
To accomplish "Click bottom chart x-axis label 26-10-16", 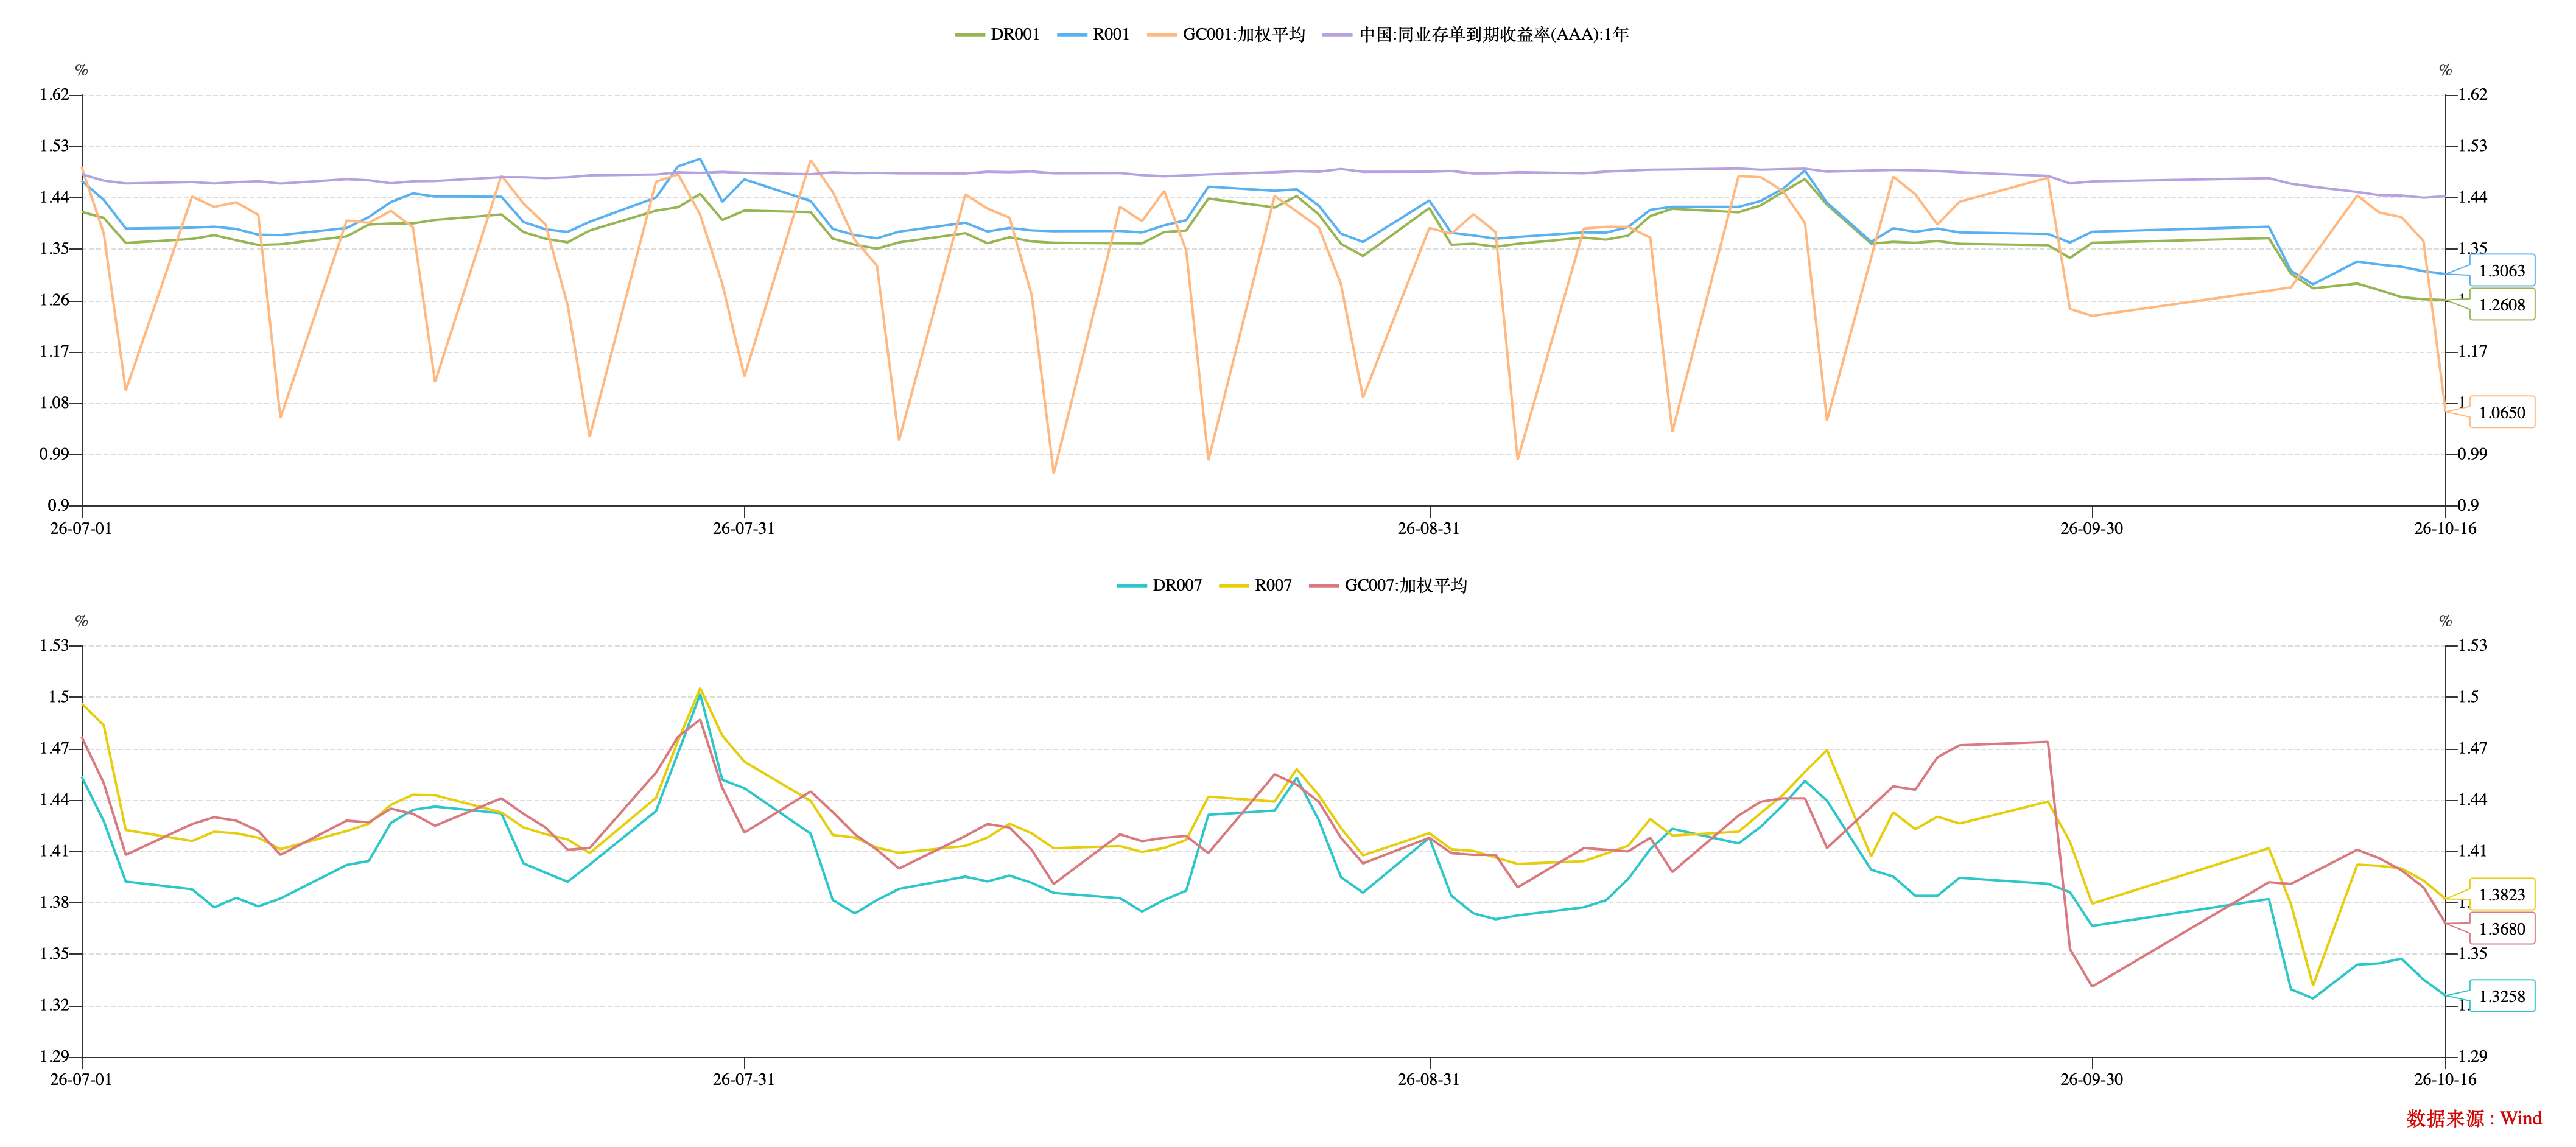I will [2445, 1079].
